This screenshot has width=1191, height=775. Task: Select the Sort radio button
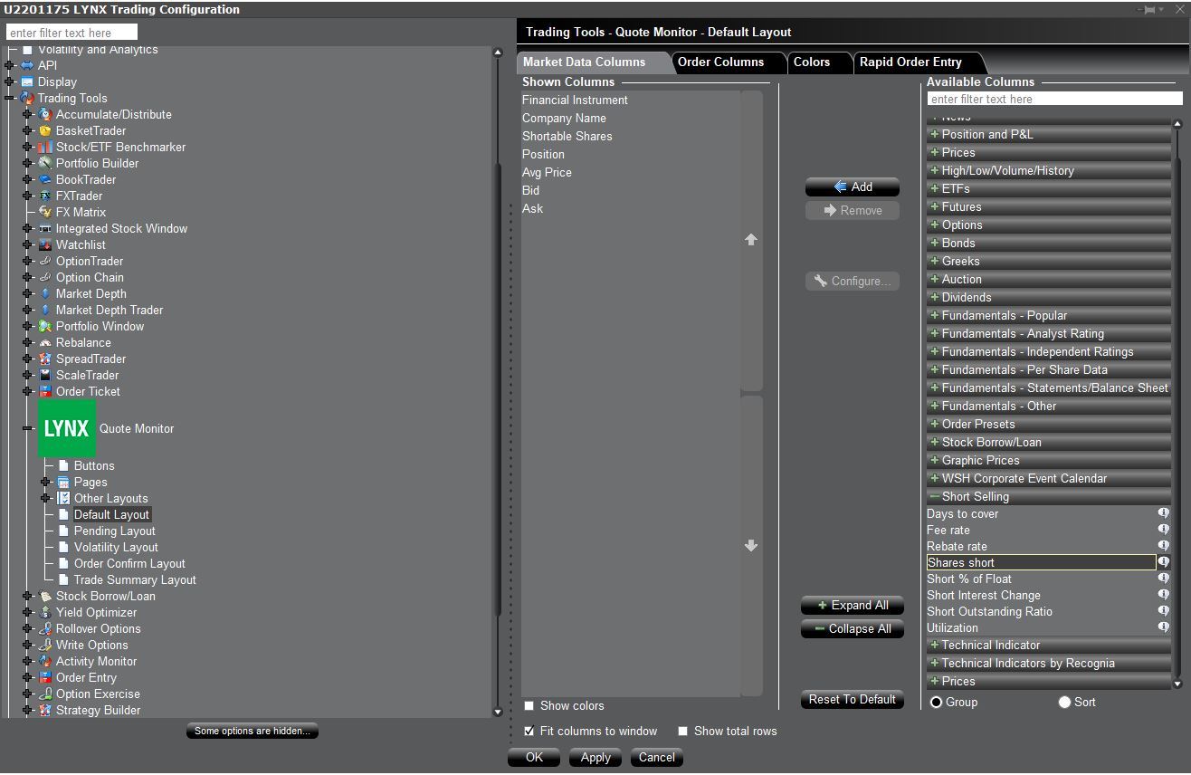click(1064, 703)
